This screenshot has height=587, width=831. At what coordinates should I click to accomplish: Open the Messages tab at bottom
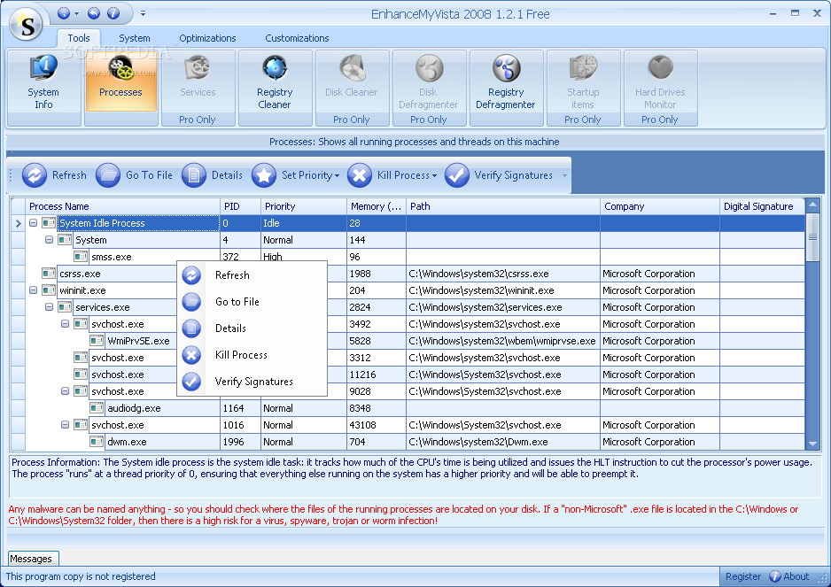[x=34, y=559]
